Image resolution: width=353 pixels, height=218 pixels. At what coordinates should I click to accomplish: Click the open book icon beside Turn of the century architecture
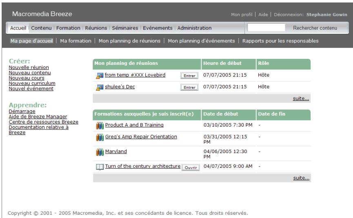[x=100, y=167]
